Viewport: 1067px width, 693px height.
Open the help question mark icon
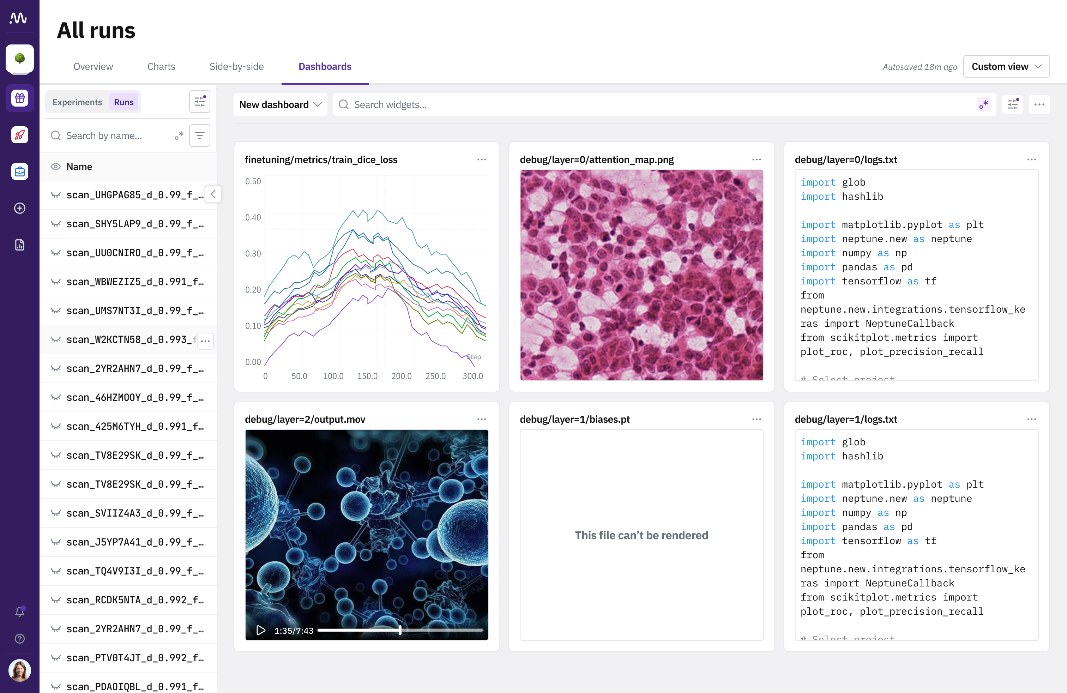click(x=20, y=638)
